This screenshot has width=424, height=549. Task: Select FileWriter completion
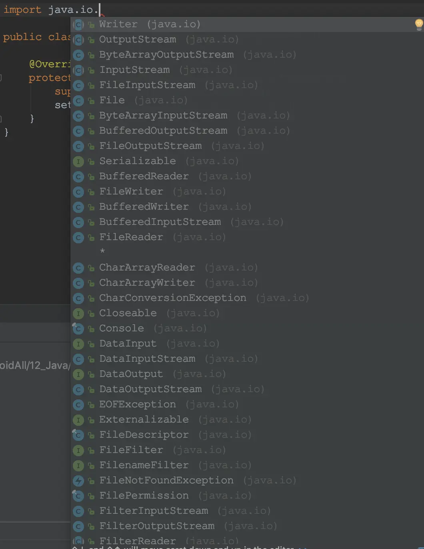247,192
